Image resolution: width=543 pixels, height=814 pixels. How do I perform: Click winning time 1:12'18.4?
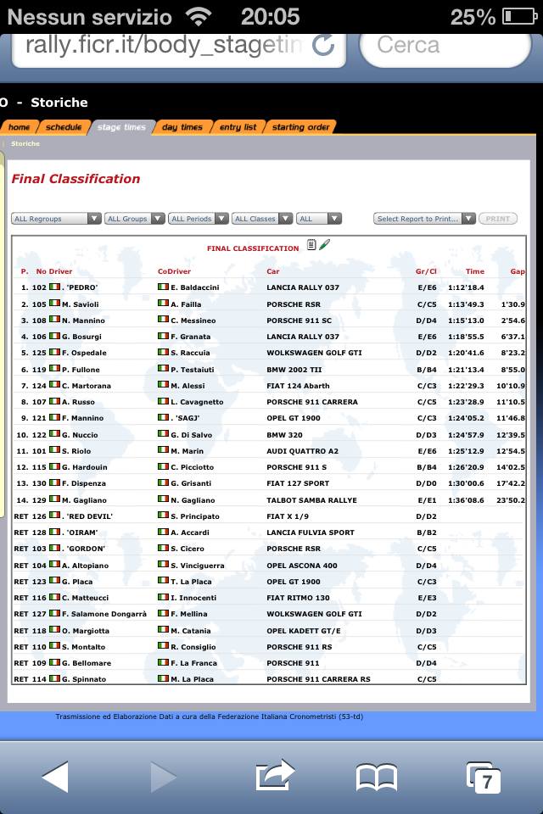(x=466, y=287)
